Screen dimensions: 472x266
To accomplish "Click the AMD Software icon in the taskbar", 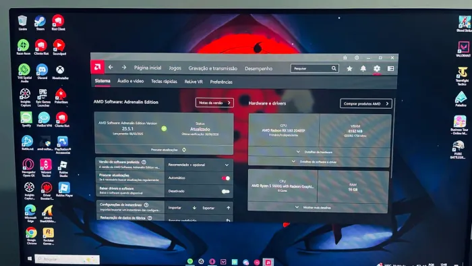I will pos(268,262).
